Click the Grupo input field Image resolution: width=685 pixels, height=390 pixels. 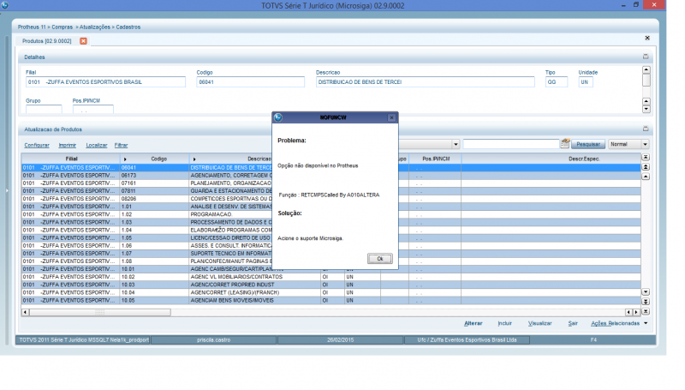click(x=44, y=109)
